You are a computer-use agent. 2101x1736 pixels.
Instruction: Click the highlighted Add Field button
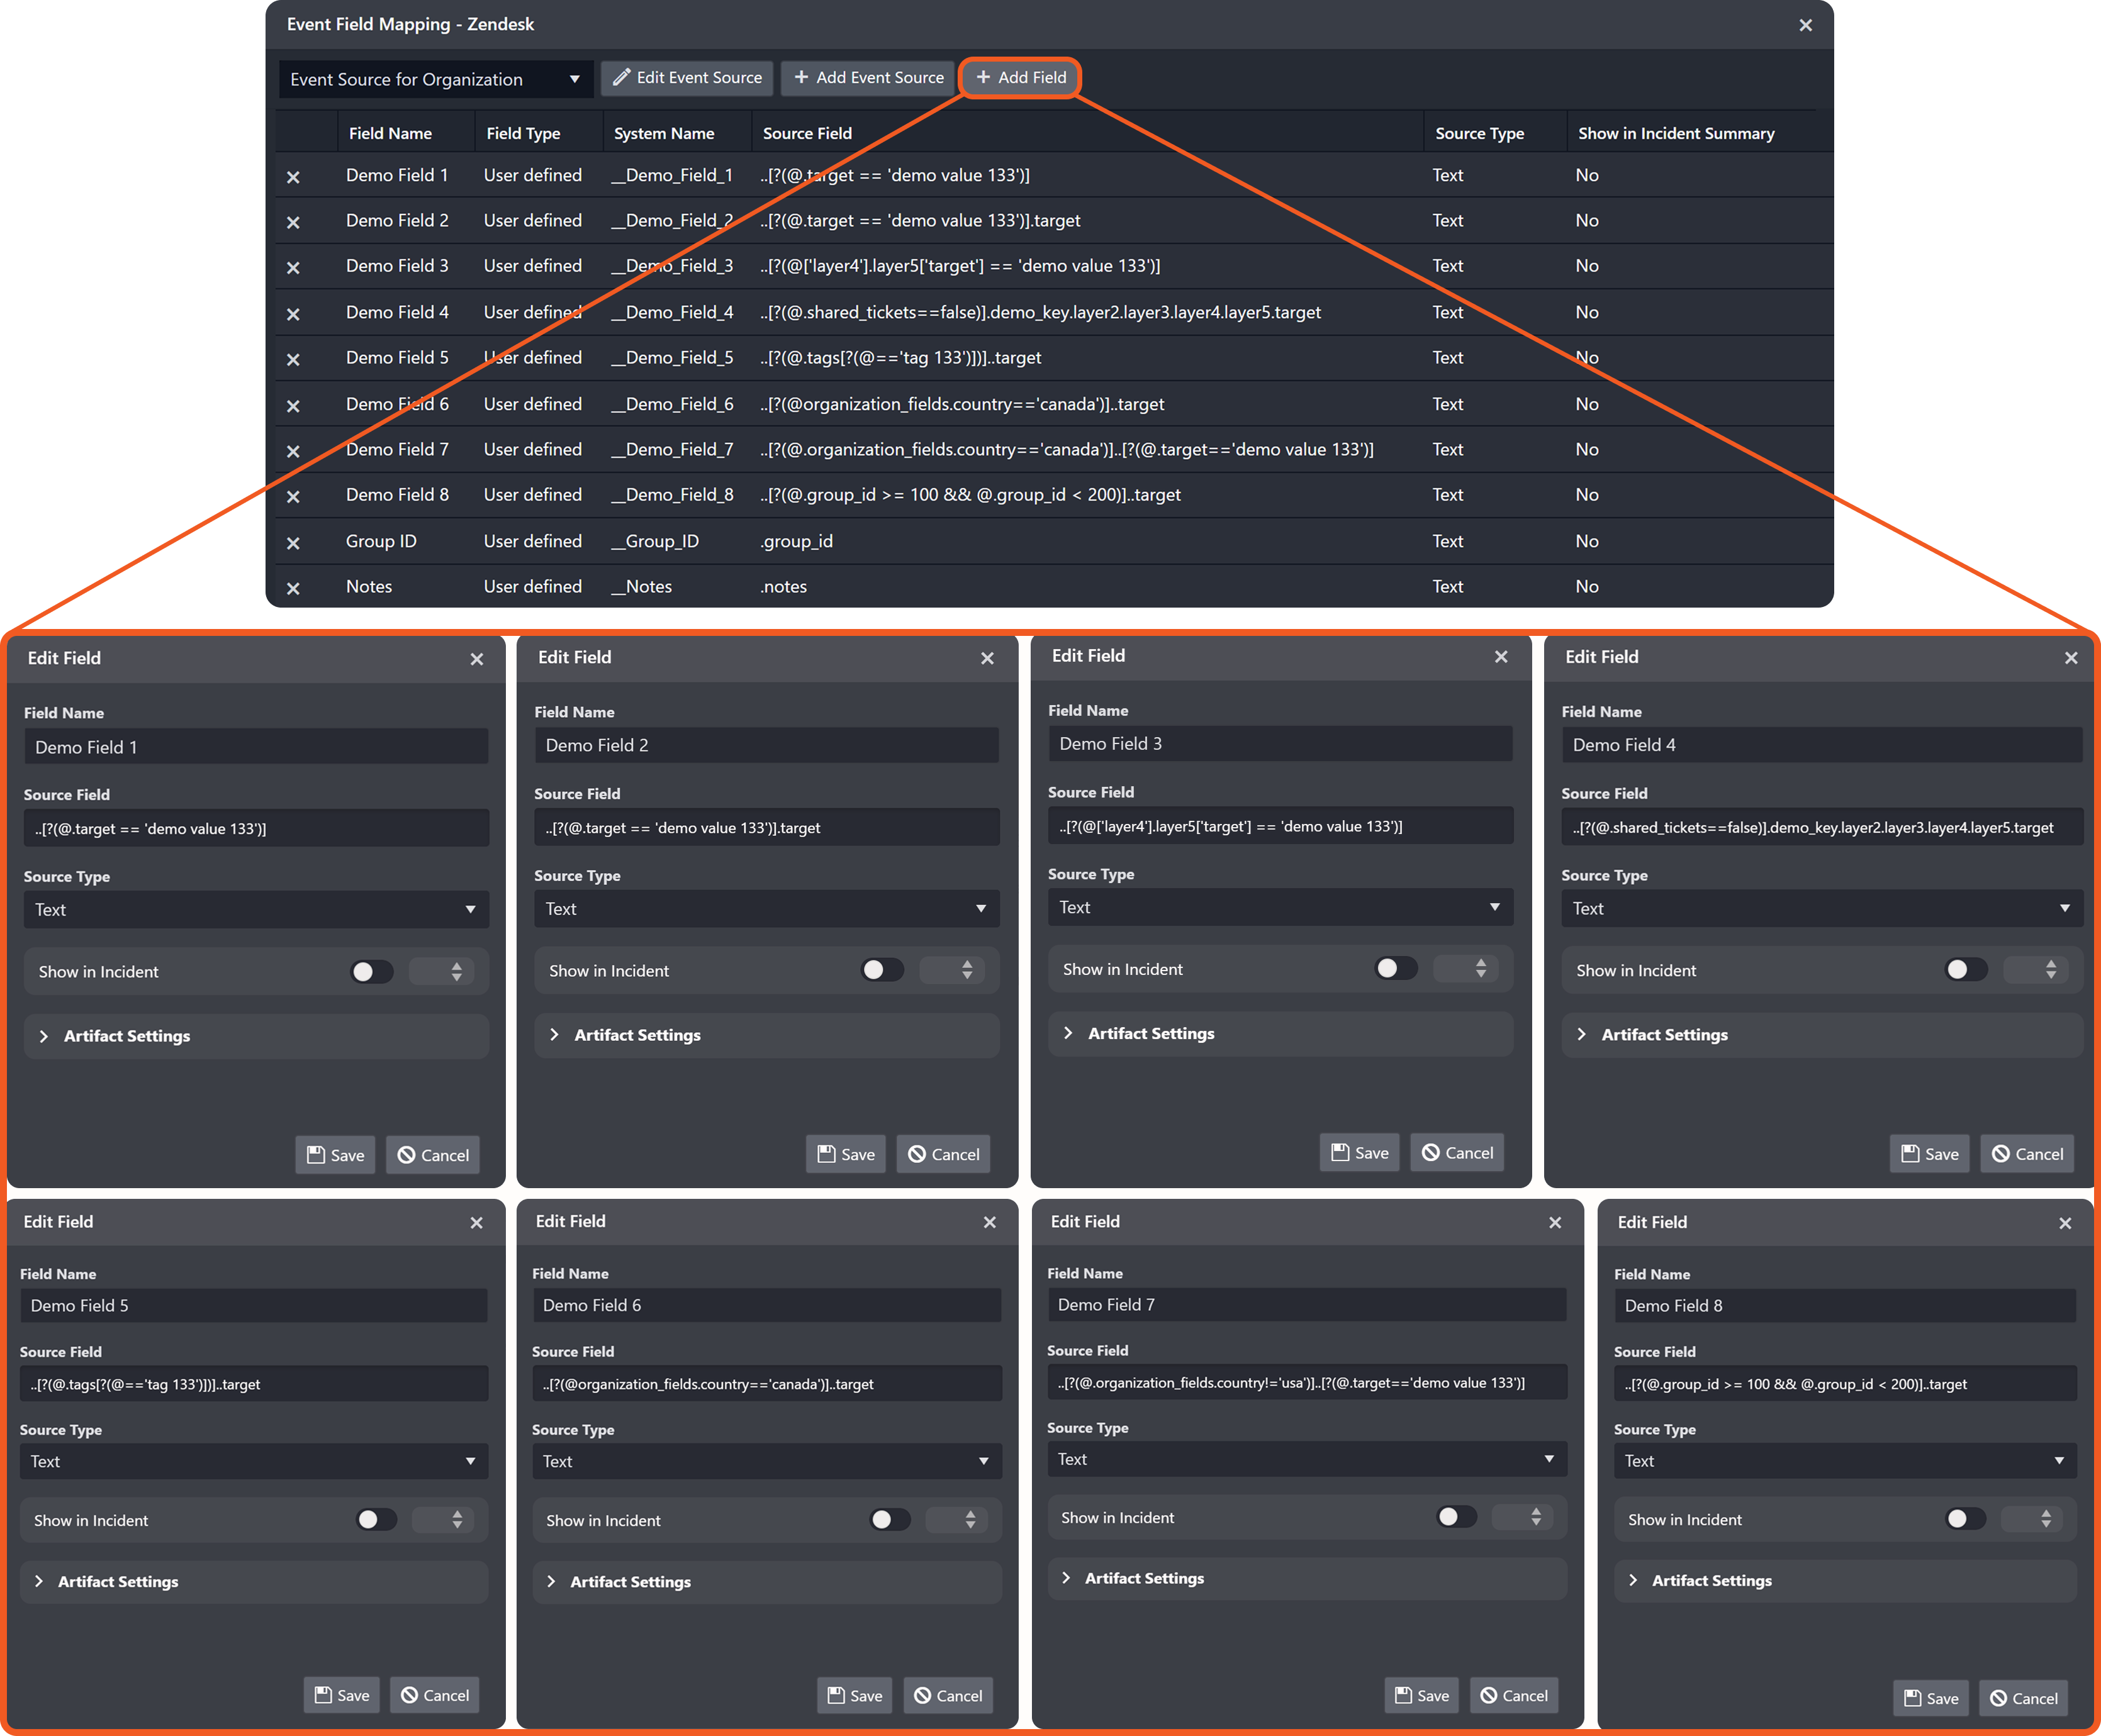point(1021,78)
